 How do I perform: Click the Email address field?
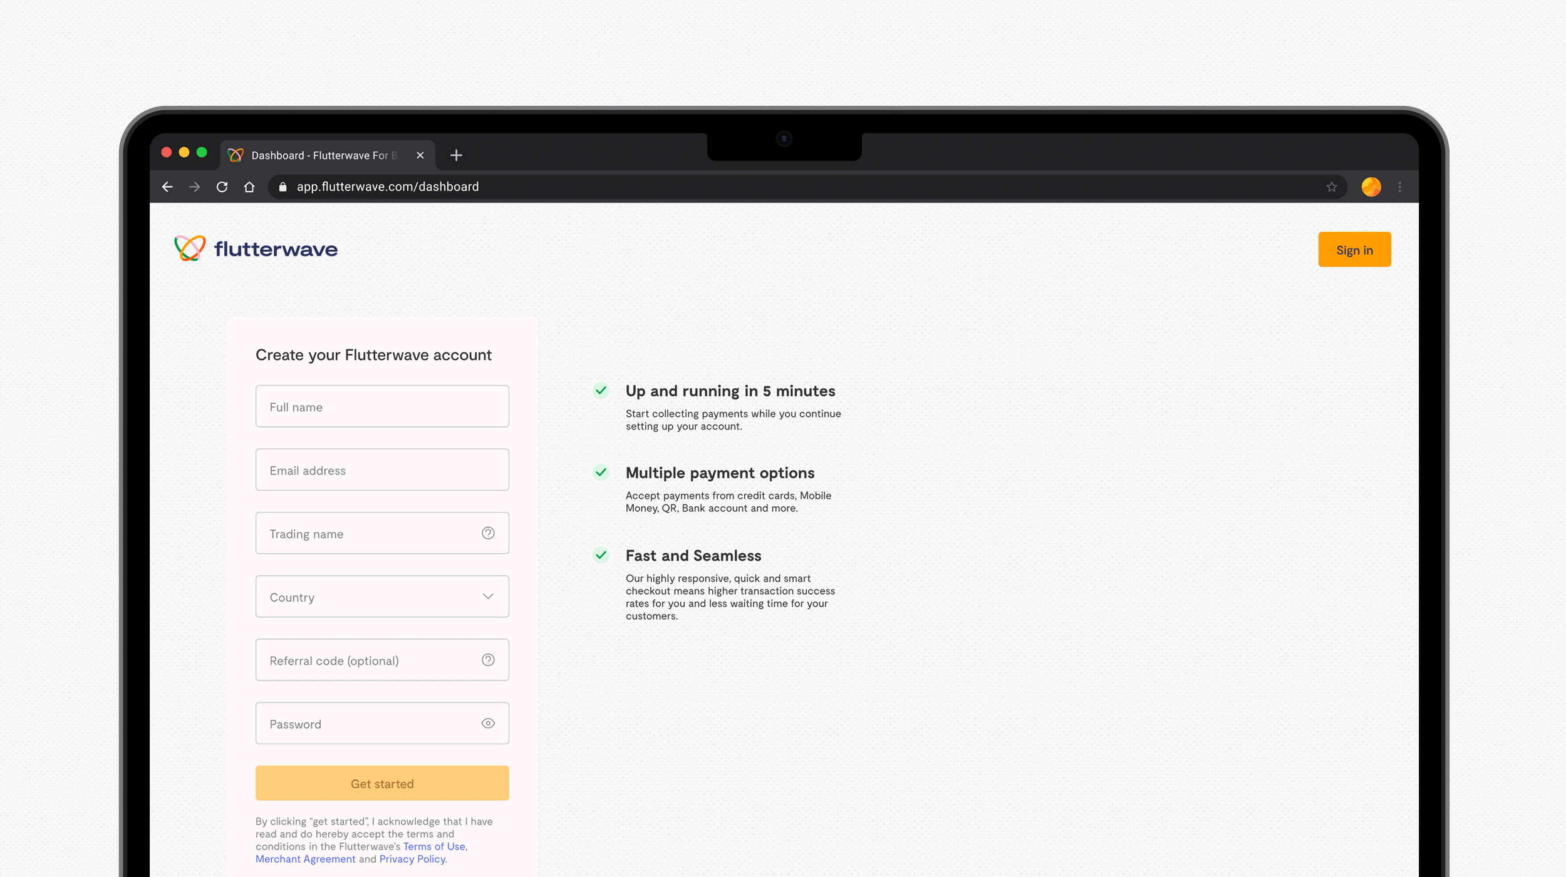[x=382, y=470]
